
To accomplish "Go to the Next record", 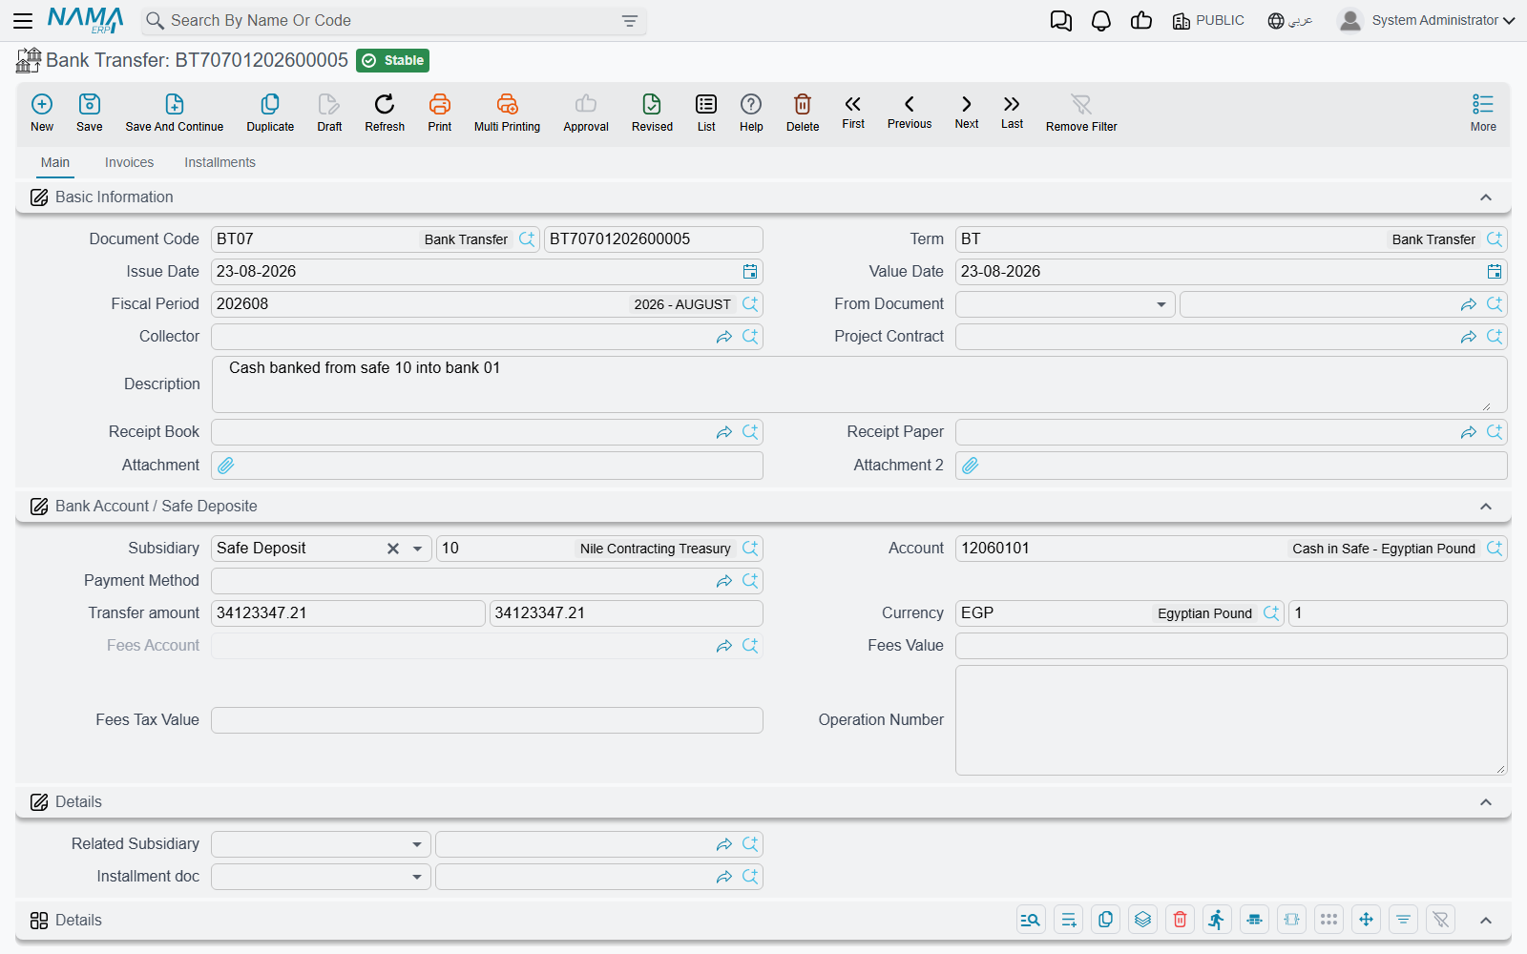I will click(967, 112).
